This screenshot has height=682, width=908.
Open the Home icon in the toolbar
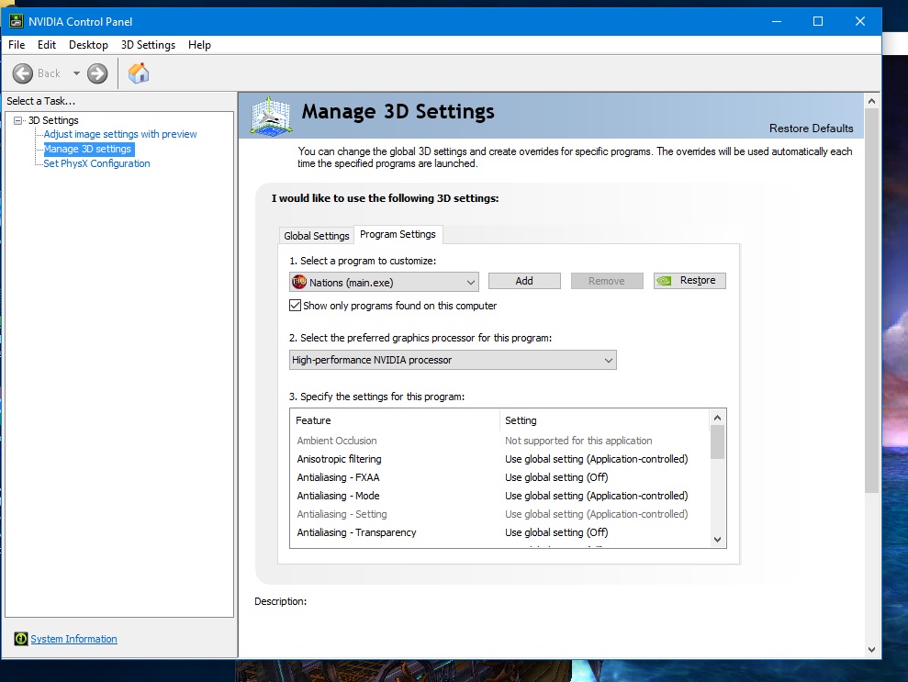[x=139, y=73]
